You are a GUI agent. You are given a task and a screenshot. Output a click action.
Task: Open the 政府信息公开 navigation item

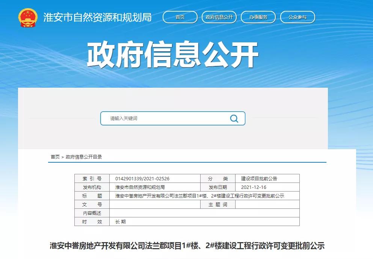(219, 17)
